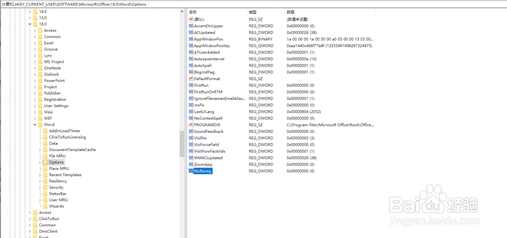Click the LastUILang value icon
The height and width of the screenshot is (238, 507).
[191, 112]
